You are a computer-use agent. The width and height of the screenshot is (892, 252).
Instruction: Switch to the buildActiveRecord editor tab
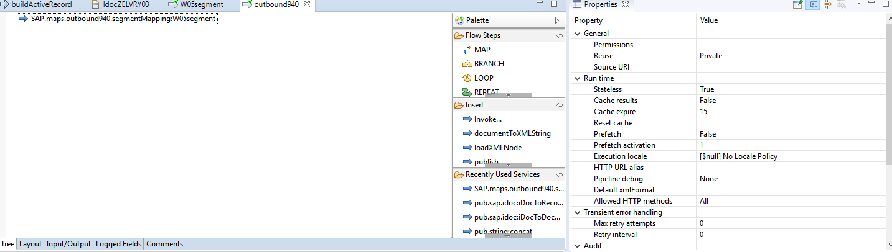37,4
